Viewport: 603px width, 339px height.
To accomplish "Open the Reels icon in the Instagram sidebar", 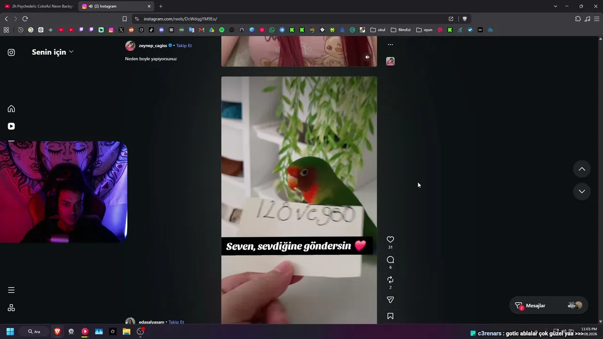I will tap(11, 126).
